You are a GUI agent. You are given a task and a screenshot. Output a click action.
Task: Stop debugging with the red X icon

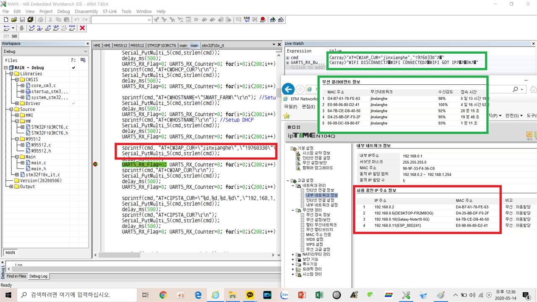coord(82,28)
